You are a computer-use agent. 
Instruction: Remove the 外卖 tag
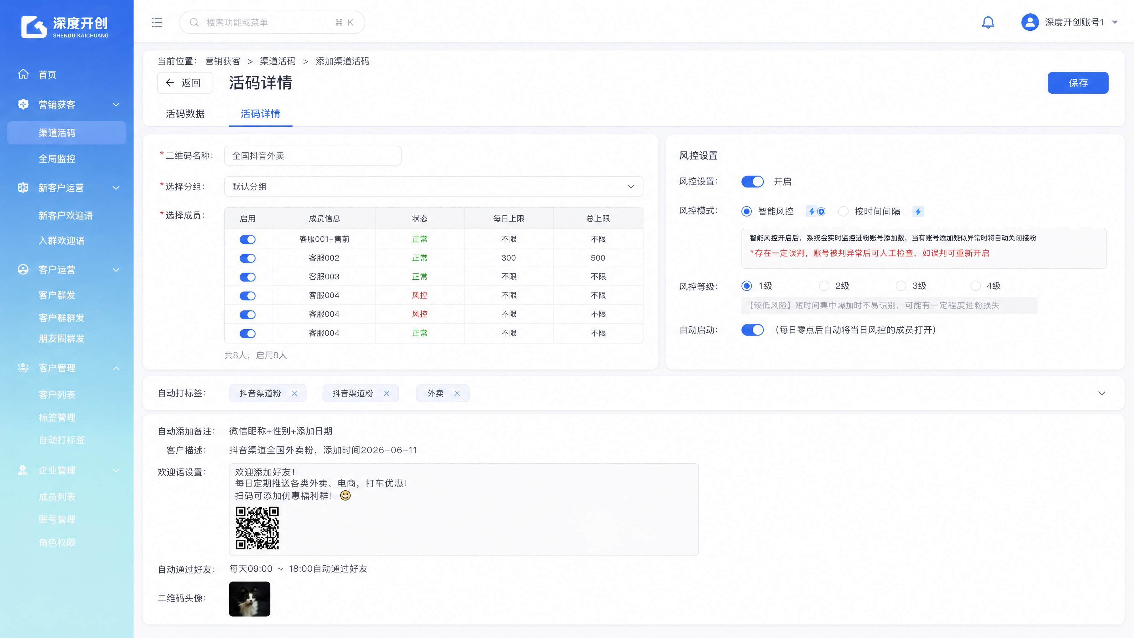tap(457, 393)
